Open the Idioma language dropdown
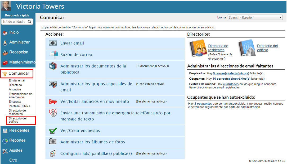287x164 pixels. [x=255, y=17]
